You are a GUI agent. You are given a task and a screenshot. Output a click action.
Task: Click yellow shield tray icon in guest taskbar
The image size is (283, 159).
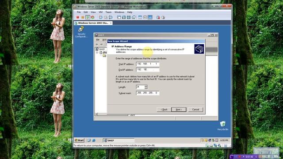tap(206, 140)
